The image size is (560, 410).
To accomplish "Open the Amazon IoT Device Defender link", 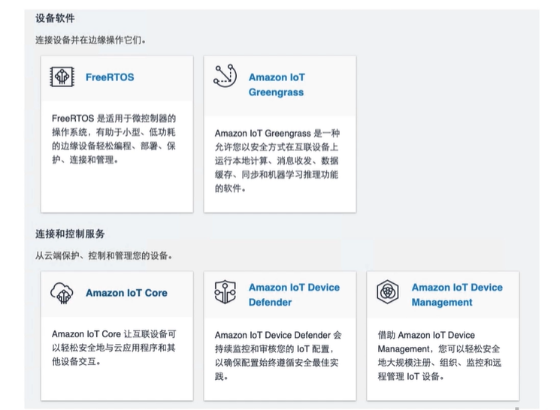I will 295,295.
